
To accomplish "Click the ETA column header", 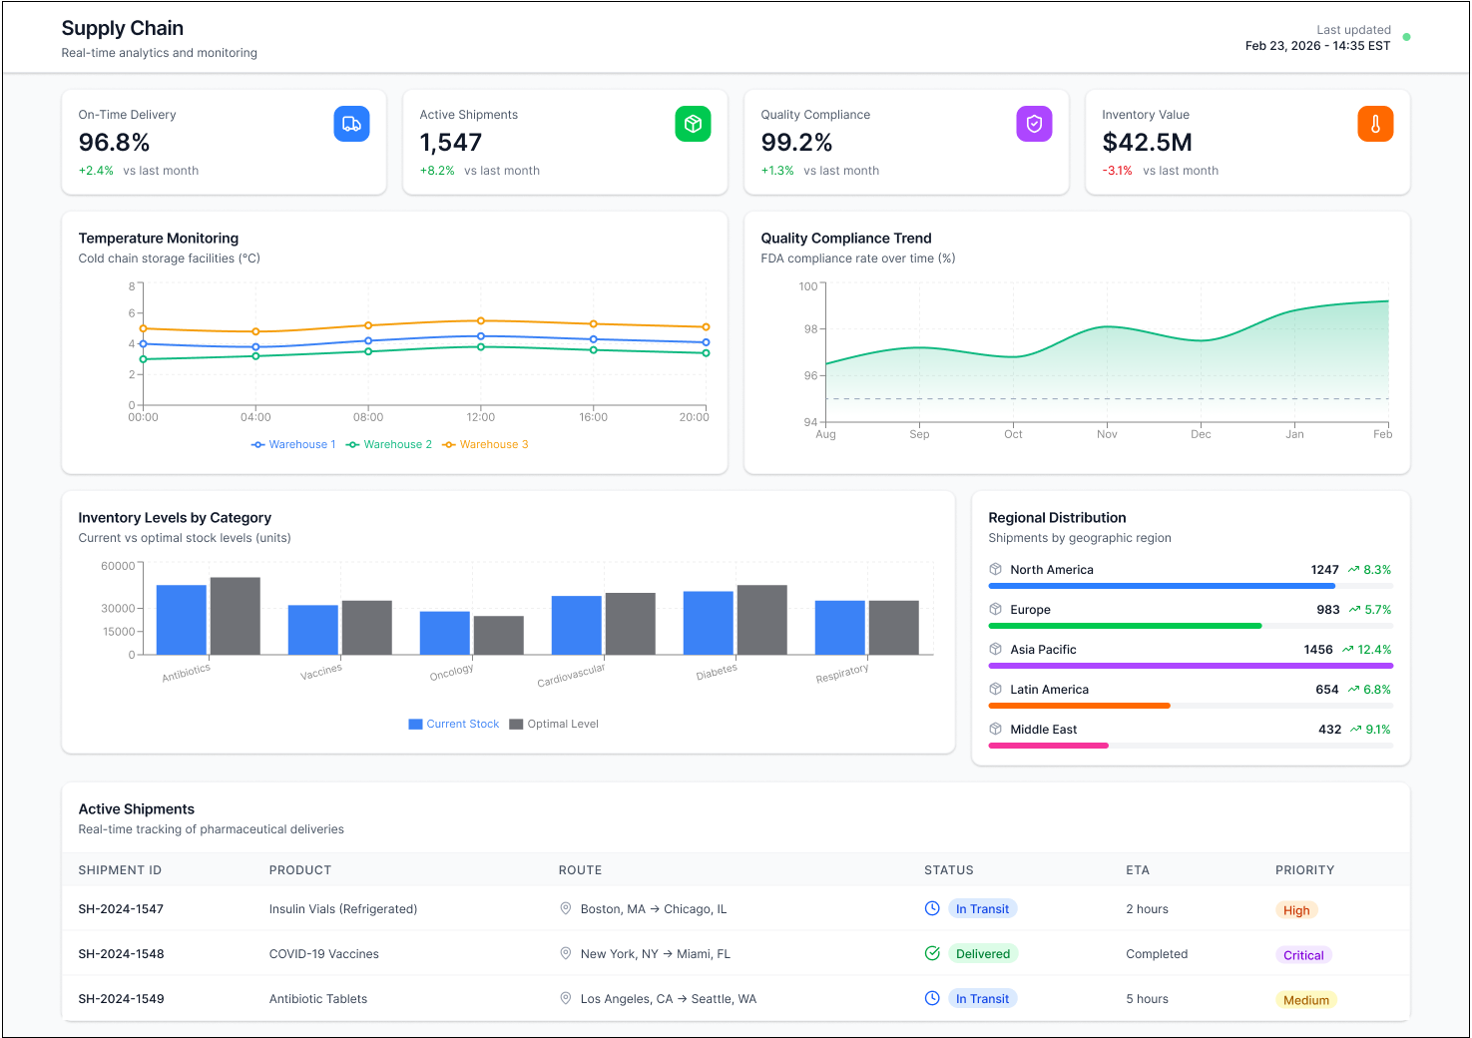I will click(x=1138, y=869).
